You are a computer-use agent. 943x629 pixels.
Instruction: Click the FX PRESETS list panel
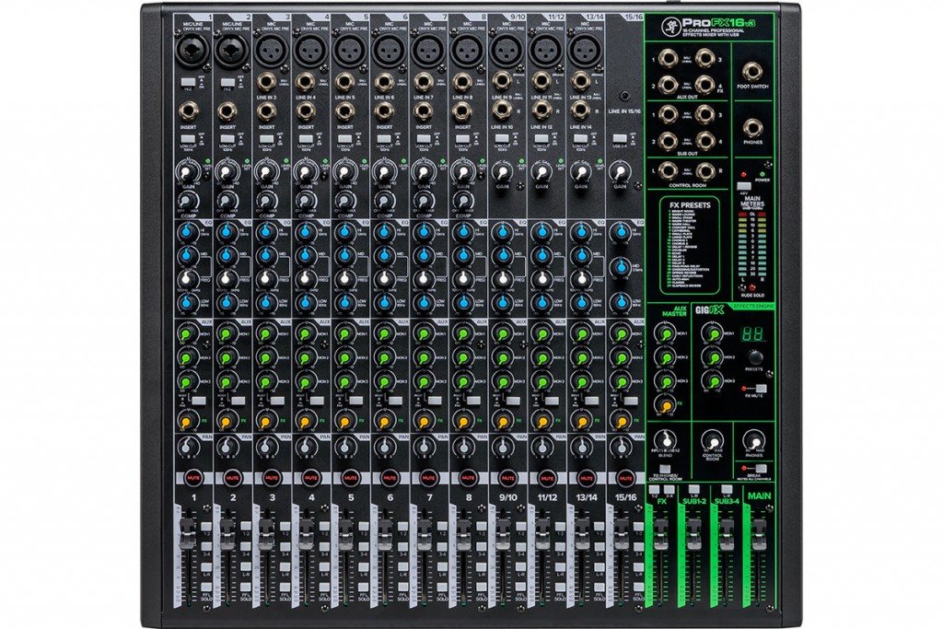[689, 245]
